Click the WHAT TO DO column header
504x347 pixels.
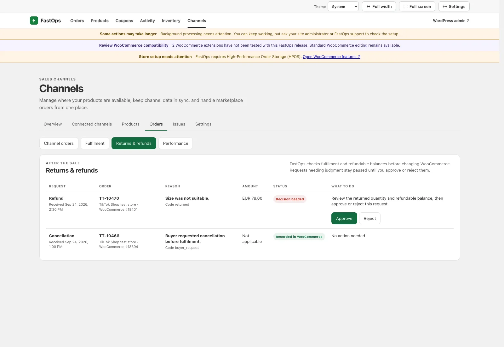point(343,186)
